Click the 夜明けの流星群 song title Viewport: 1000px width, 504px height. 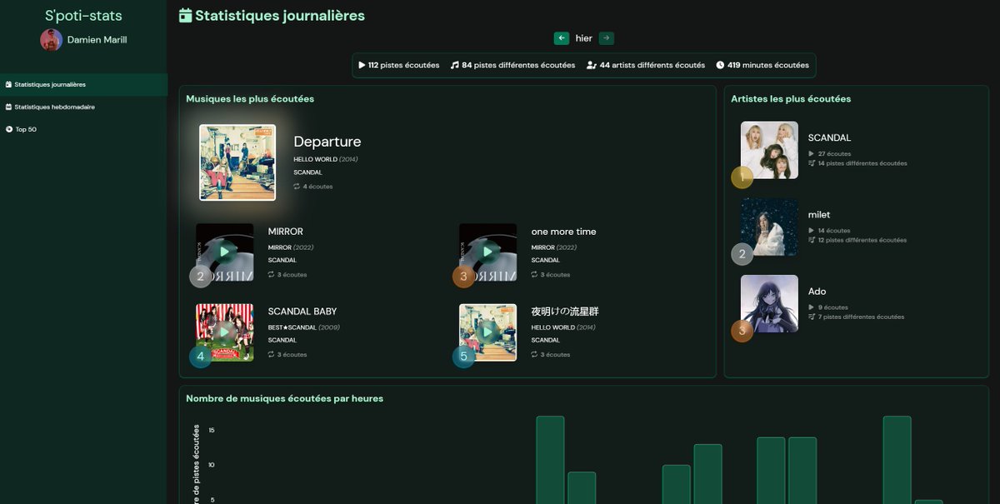tap(565, 312)
